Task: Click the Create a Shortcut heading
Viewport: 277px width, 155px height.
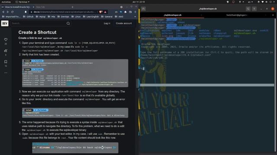Action: (37, 32)
